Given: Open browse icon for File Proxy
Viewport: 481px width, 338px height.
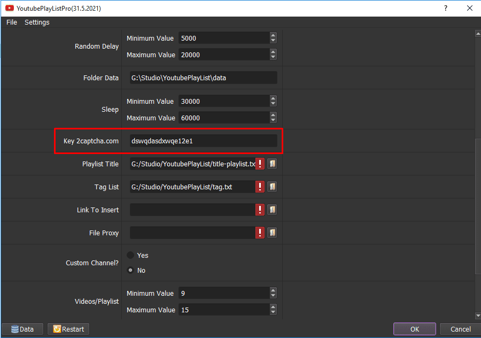Looking at the screenshot, I should 272,233.
